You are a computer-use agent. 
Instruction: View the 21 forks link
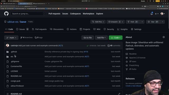coord(133,69)
